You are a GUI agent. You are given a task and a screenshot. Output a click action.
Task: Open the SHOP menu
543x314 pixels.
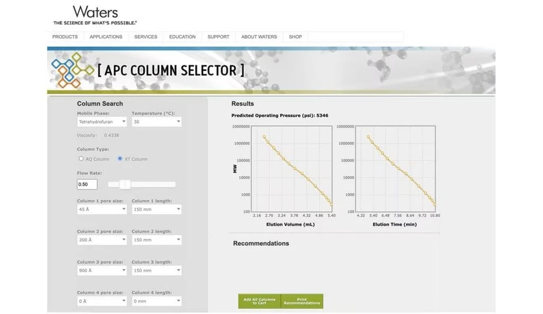[295, 37]
